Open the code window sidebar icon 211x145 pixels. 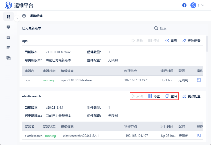[8, 37]
